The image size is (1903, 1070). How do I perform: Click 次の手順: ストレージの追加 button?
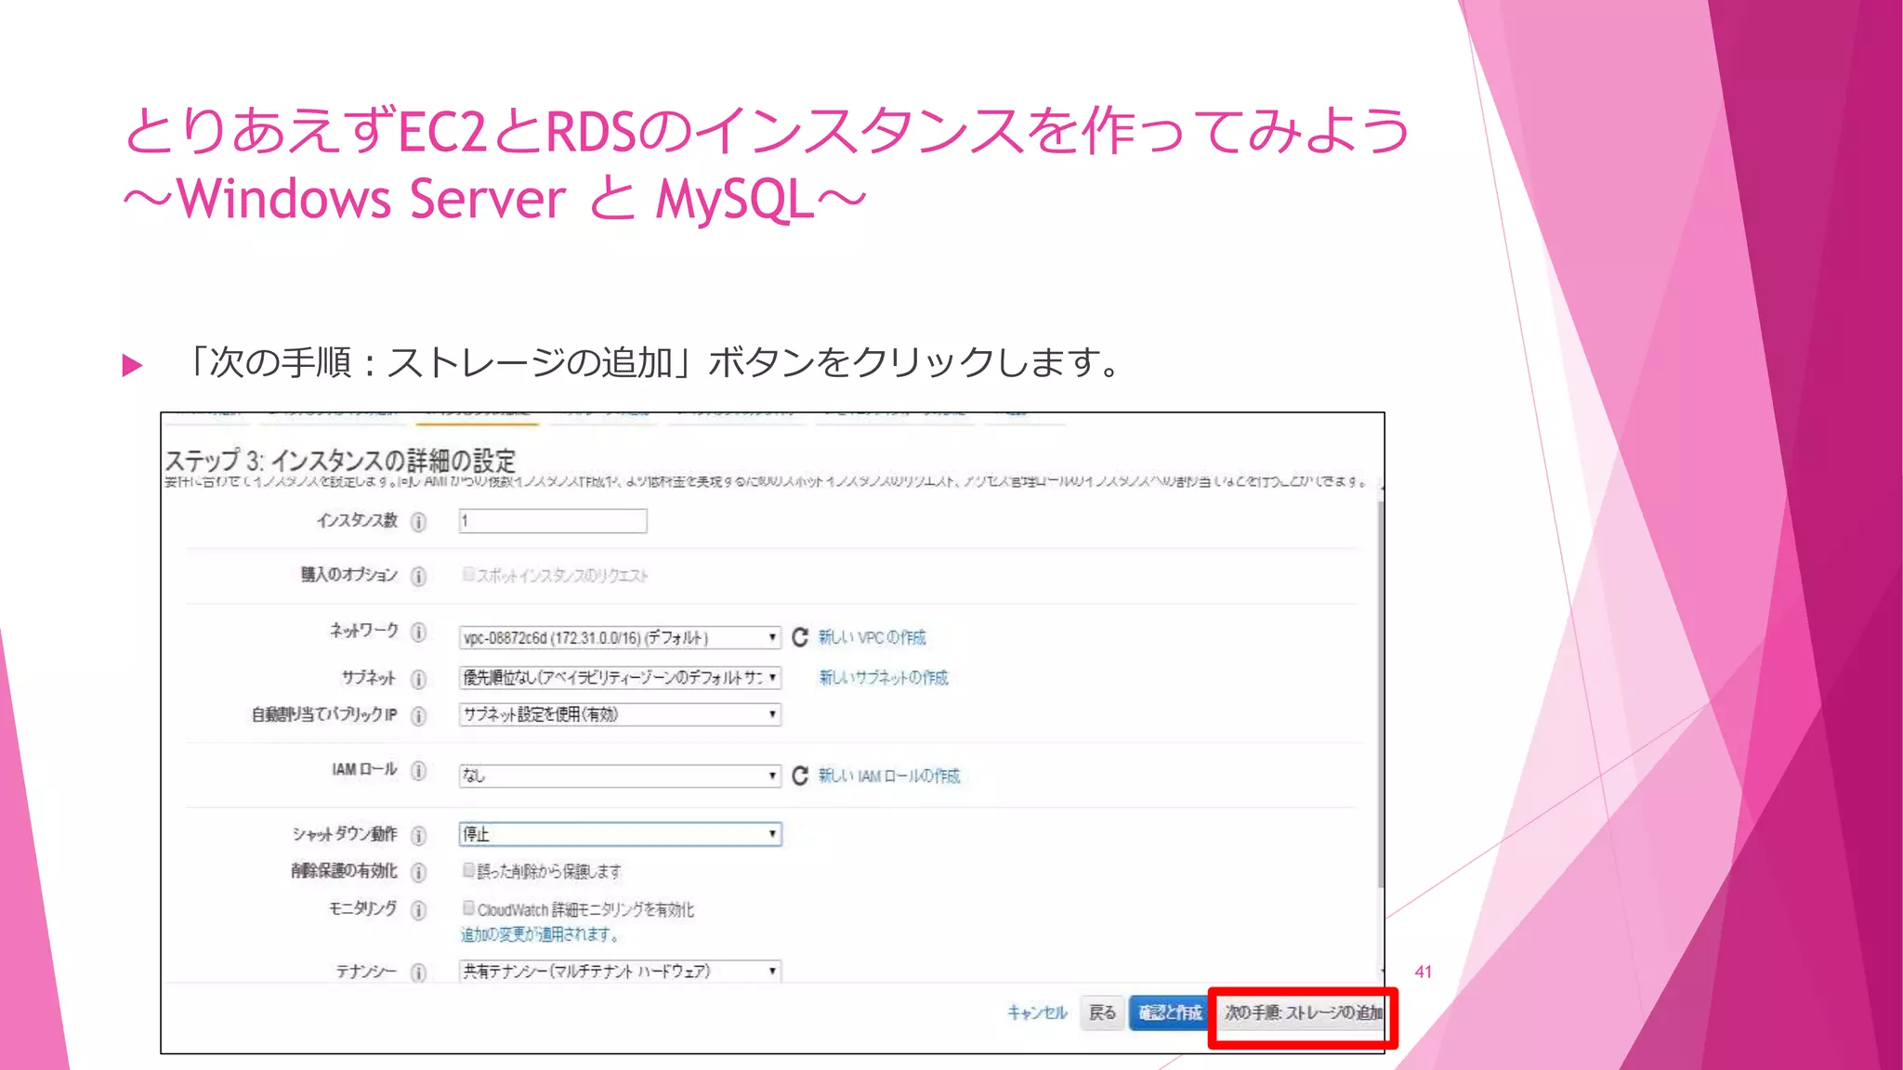pyautogui.click(x=1303, y=1012)
